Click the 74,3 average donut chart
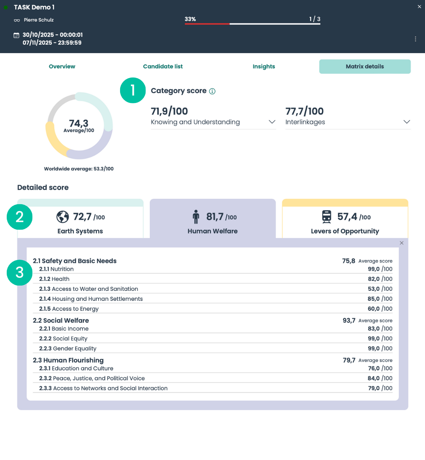 (x=79, y=126)
